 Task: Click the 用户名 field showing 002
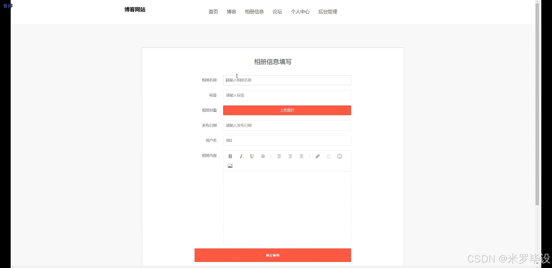pos(286,140)
